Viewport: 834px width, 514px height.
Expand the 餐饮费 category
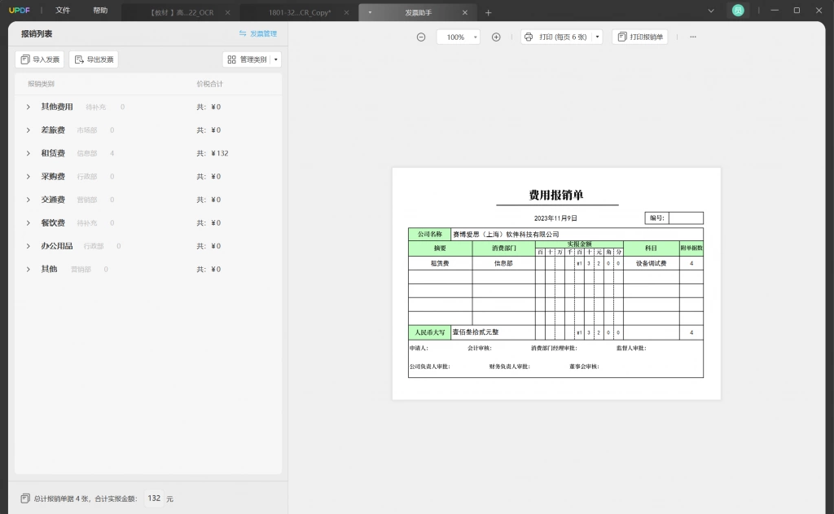[x=29, y=223]
